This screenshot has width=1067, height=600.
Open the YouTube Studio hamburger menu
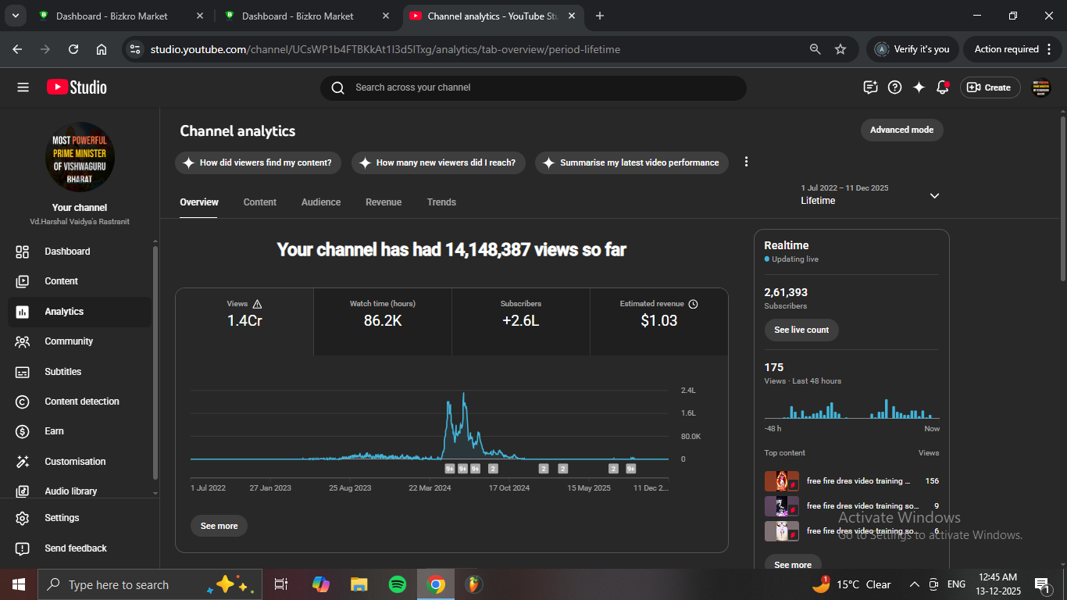pos(23,87)
